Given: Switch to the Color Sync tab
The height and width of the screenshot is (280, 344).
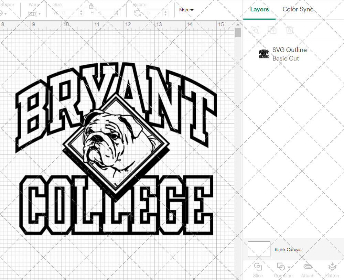Looking at the screenshot, I should (x=298, y=9).
